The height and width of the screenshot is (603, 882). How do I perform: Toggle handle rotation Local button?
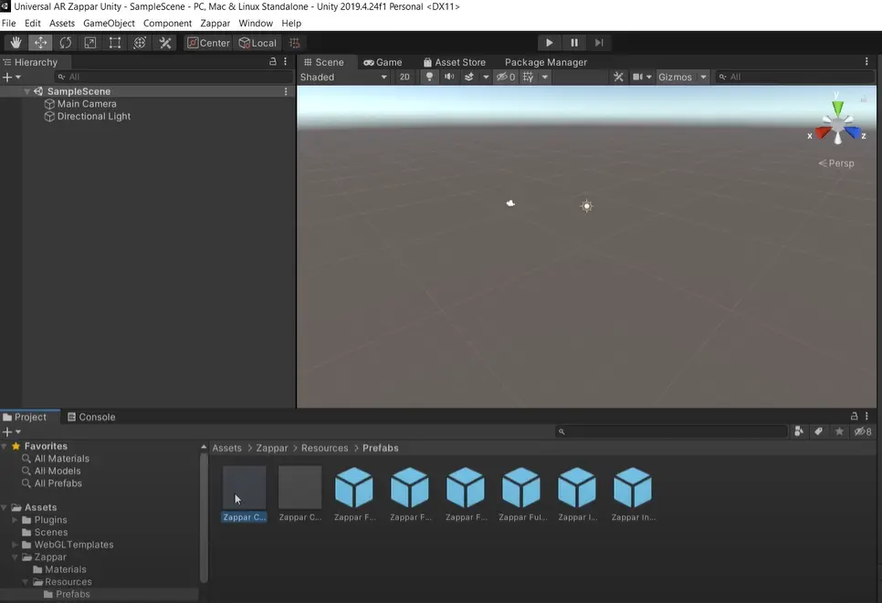(257, 43)
